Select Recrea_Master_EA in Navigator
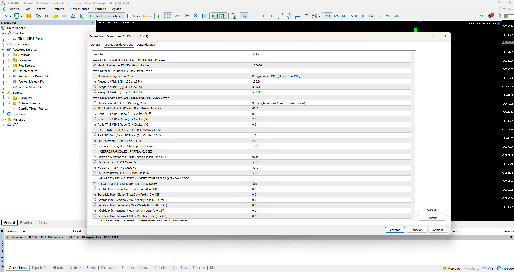This screenshot has width=514, height=272. [31, 82]
